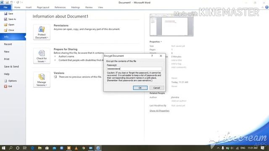Open the Protect Document dropdown

point(42,32)
